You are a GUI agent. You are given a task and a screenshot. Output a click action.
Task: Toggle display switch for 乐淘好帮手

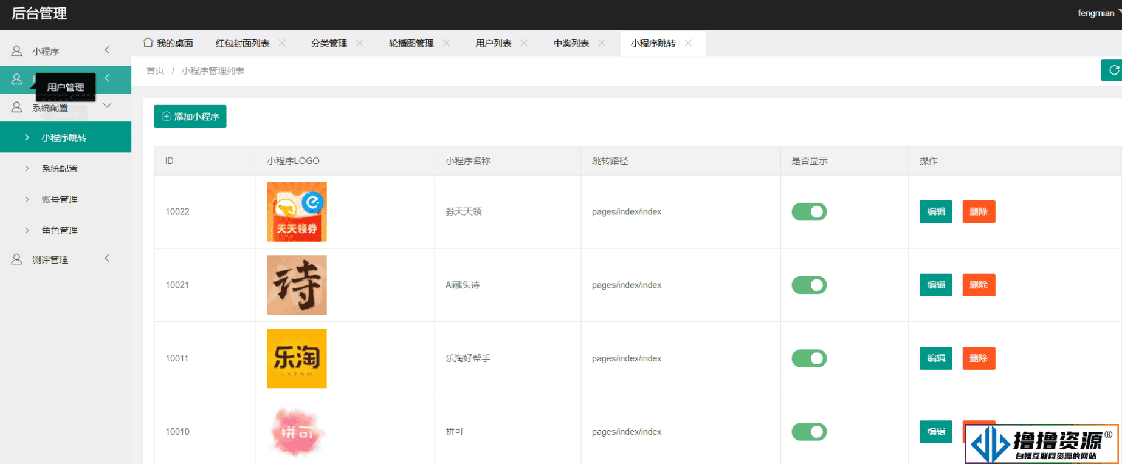[x=809, y=358]
